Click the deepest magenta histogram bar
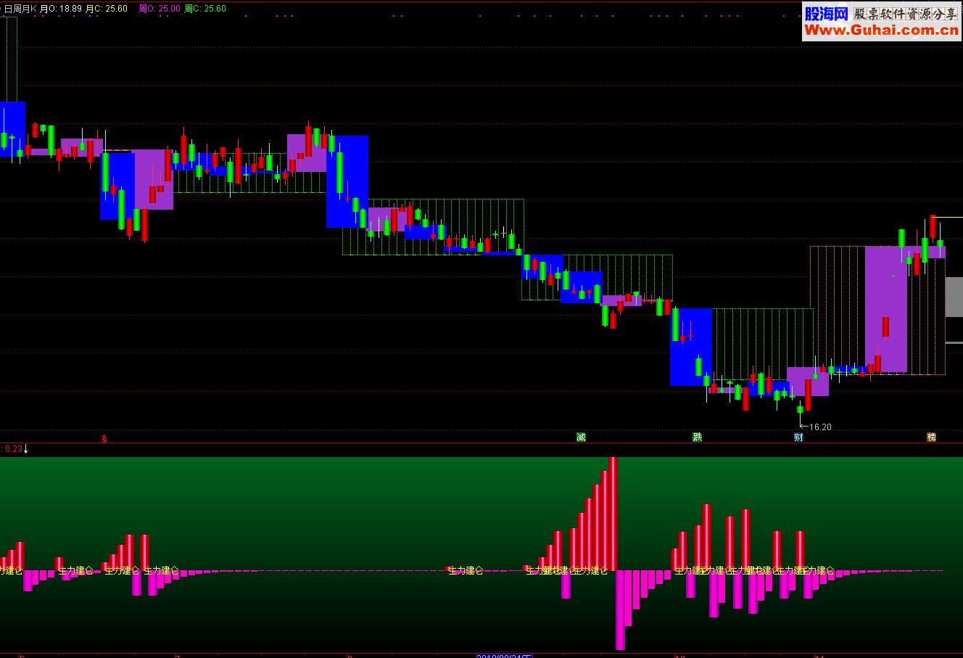963x658 pixels. [x=620, y=609]
